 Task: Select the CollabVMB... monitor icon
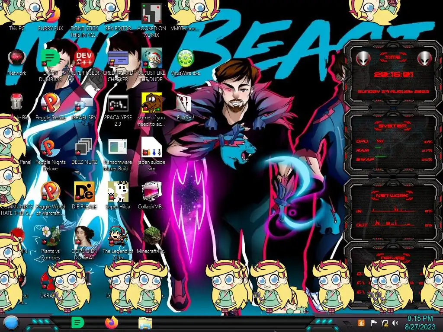coord(151,196)
